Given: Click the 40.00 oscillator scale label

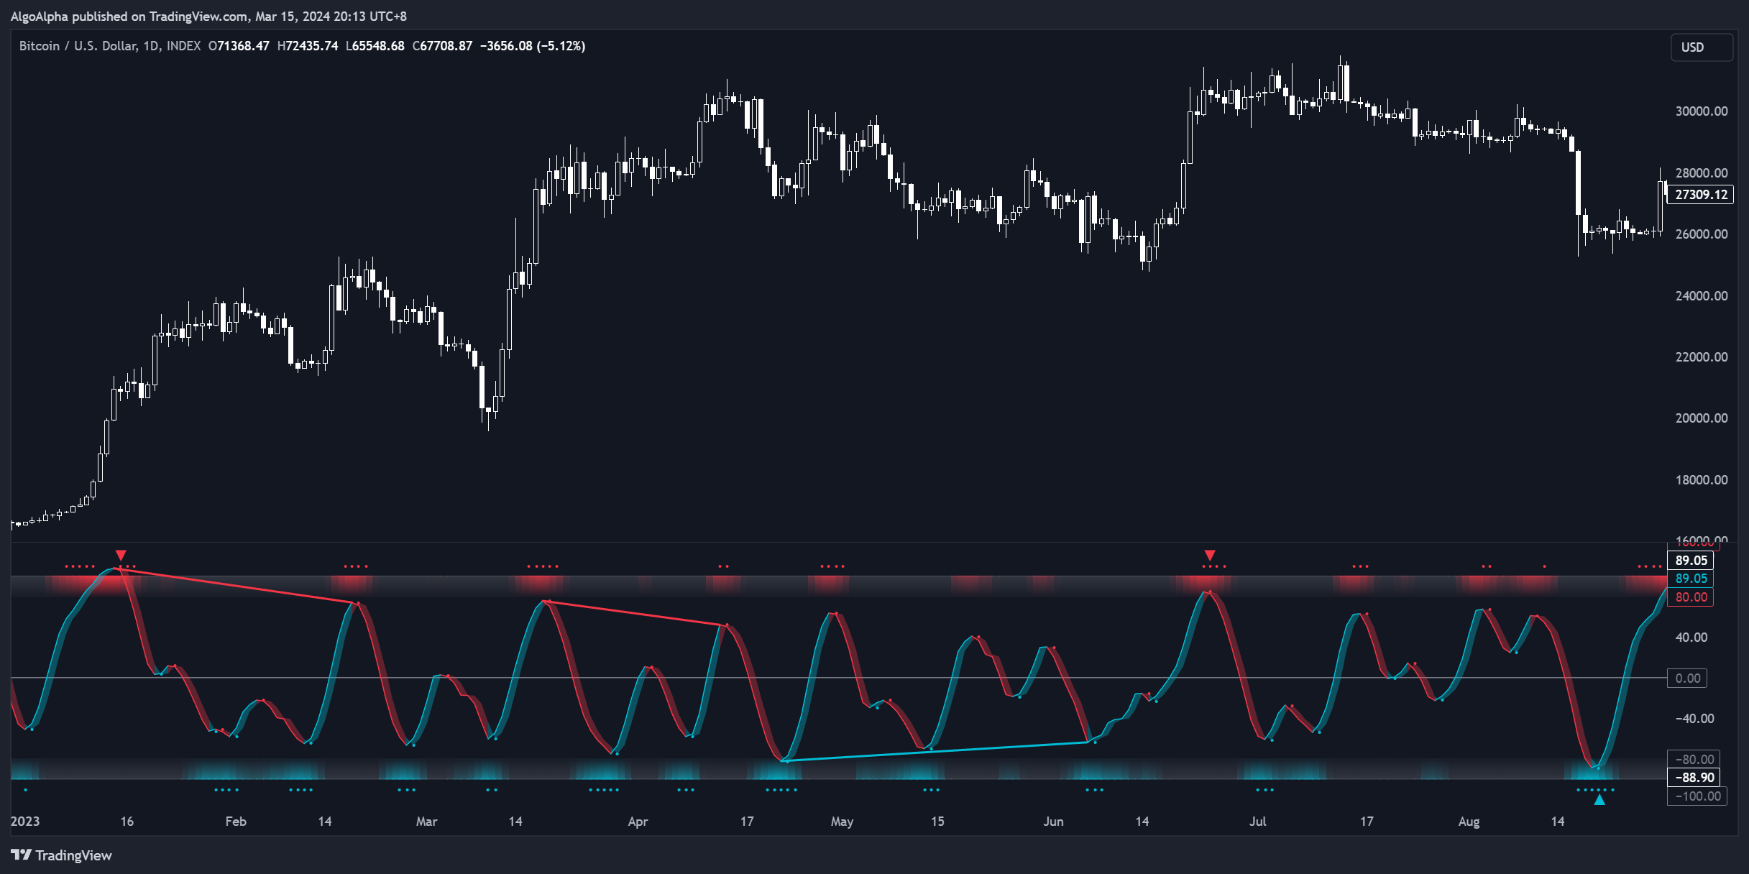Looking at the screenshot, I should tap(1691, 637).
